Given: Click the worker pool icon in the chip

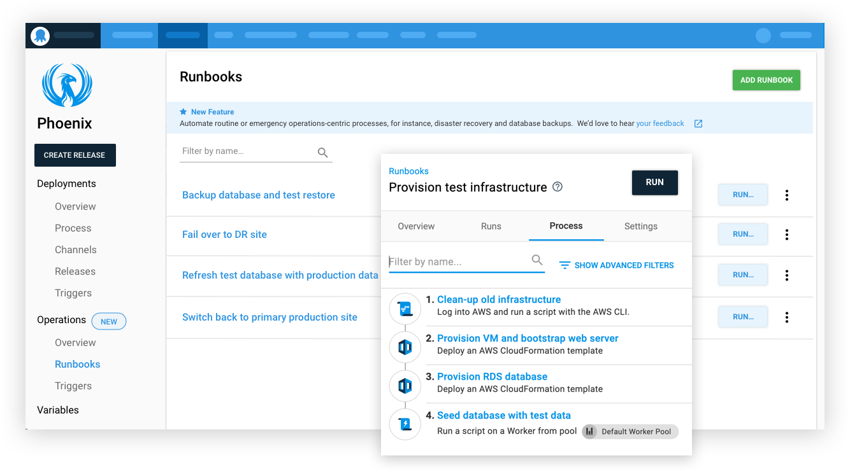Looking at the screenshot, I should (x=590, y=431).
